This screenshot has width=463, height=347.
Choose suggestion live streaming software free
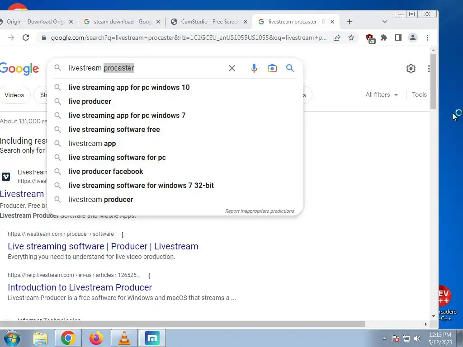(175, 130)
